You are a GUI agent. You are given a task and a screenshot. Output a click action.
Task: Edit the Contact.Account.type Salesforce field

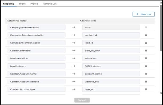[37, 89]
